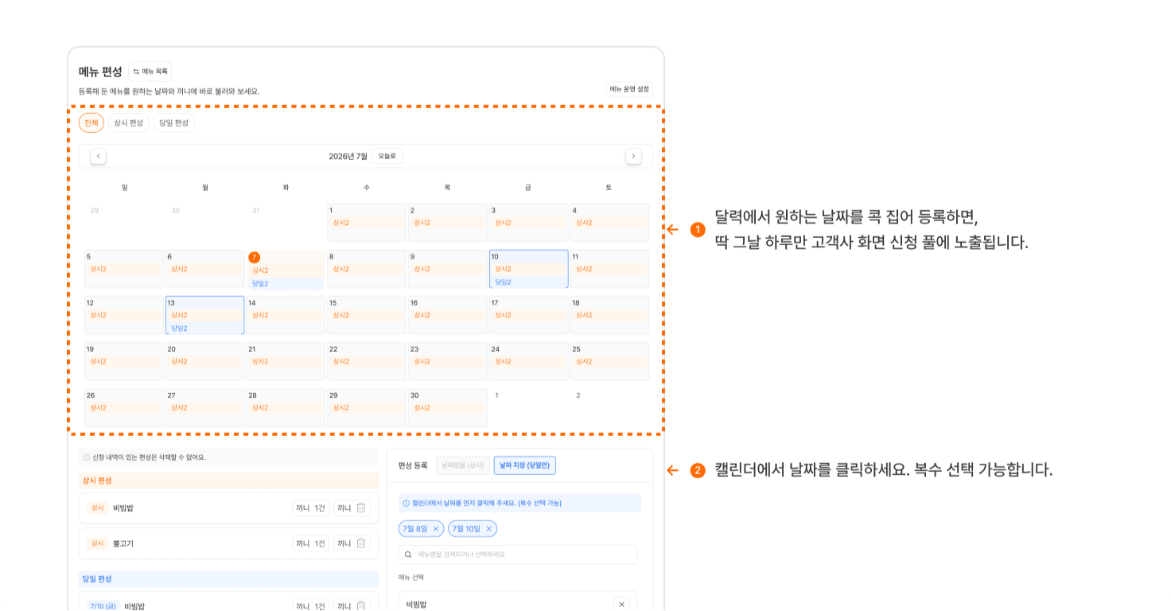The height and width of the screenshot is (611, 1171).
Task: Choose the 날짜 지정 (당일만) registration option
Action: 525,465
